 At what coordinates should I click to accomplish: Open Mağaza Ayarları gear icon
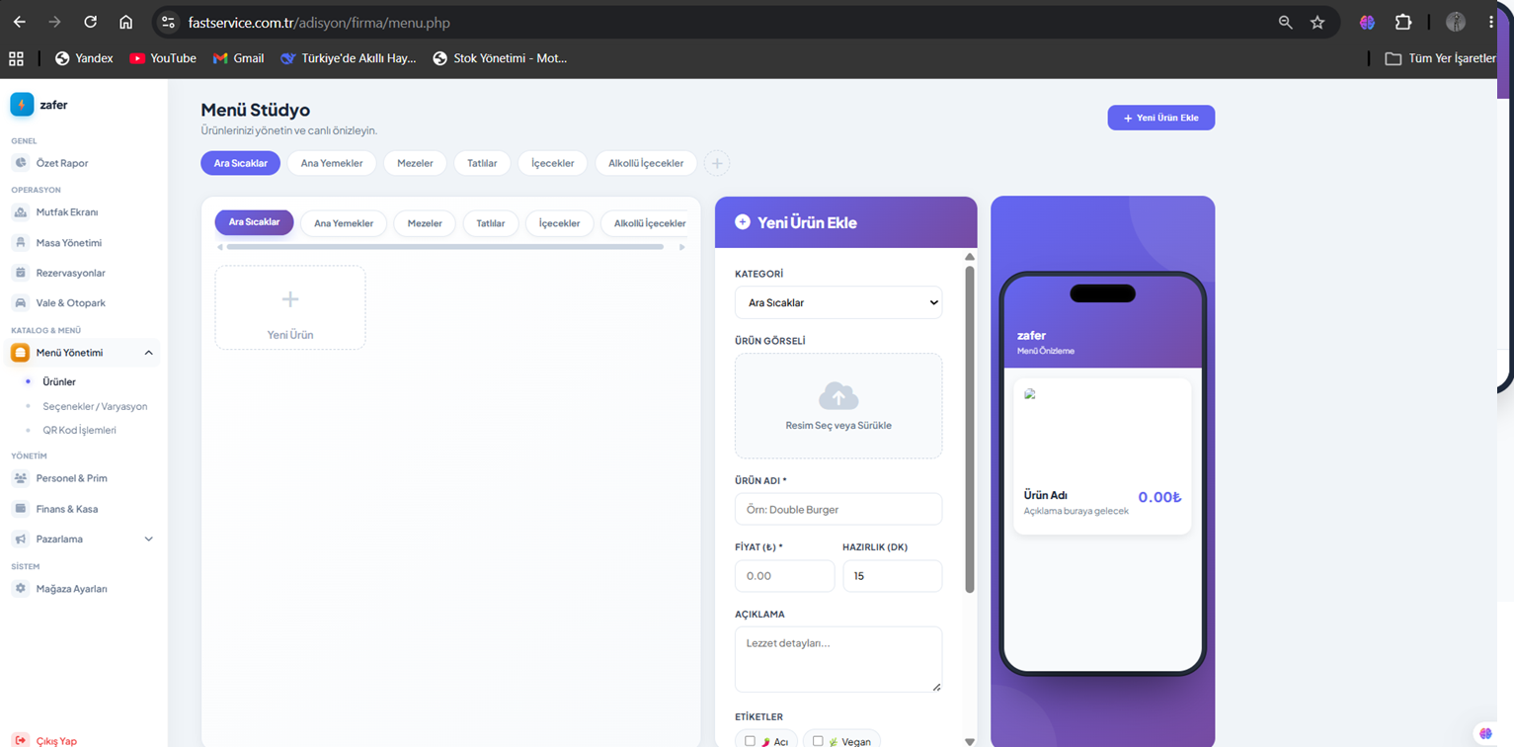(x=20, y=589)
